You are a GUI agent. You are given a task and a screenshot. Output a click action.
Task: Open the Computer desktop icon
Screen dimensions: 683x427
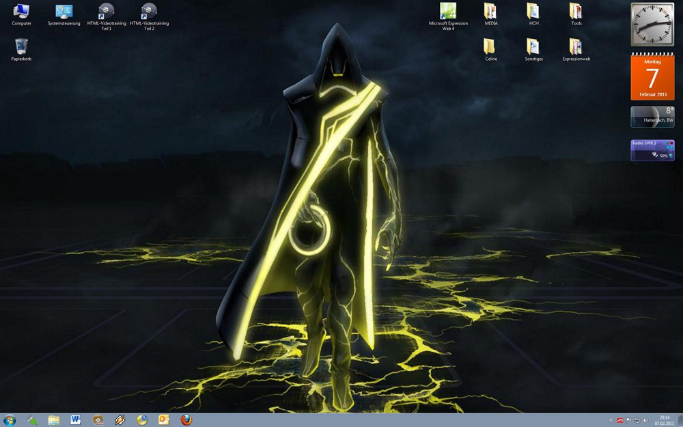pos(21,12)
